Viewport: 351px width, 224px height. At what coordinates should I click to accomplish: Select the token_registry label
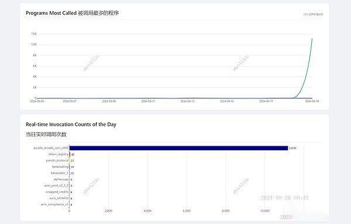pos(58,154)
